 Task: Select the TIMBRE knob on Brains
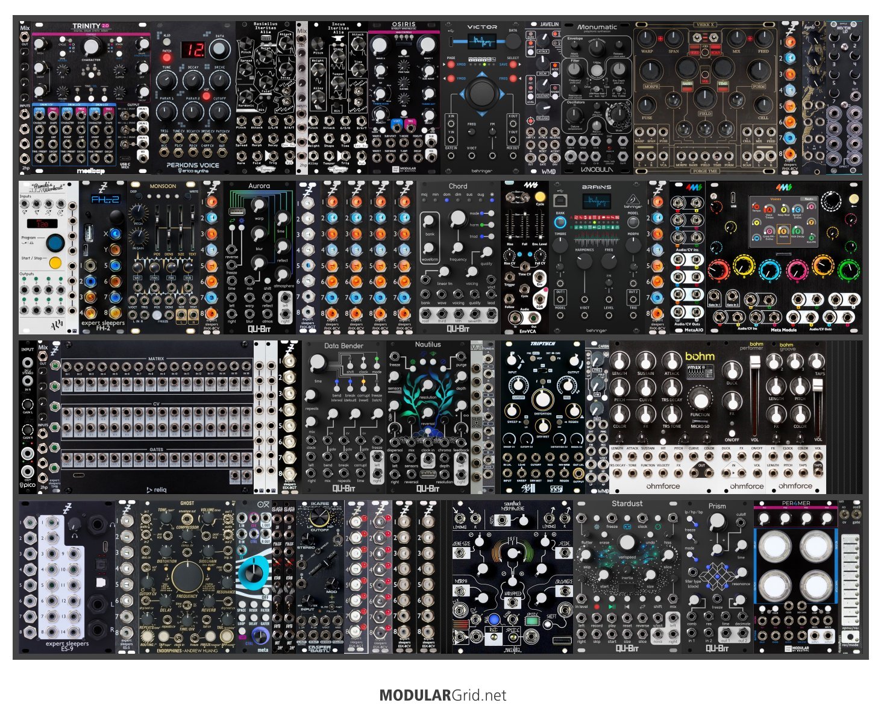560,245
